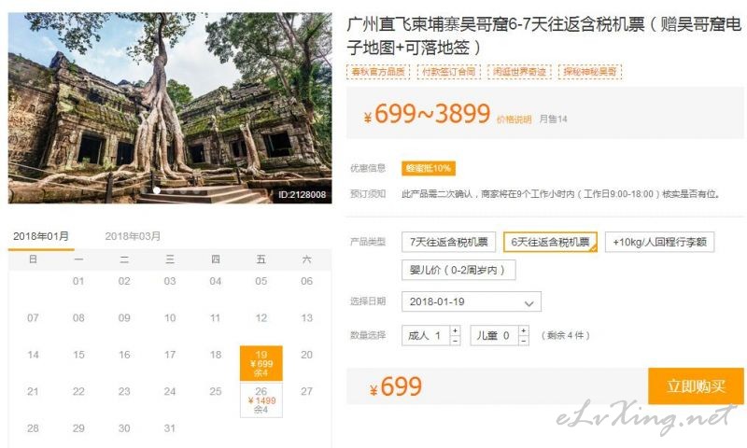Screen dimensions: 747x448
Task: Select the 7天往返含税机票 product type
Action: pyautogui.click(x=449, y=242)
